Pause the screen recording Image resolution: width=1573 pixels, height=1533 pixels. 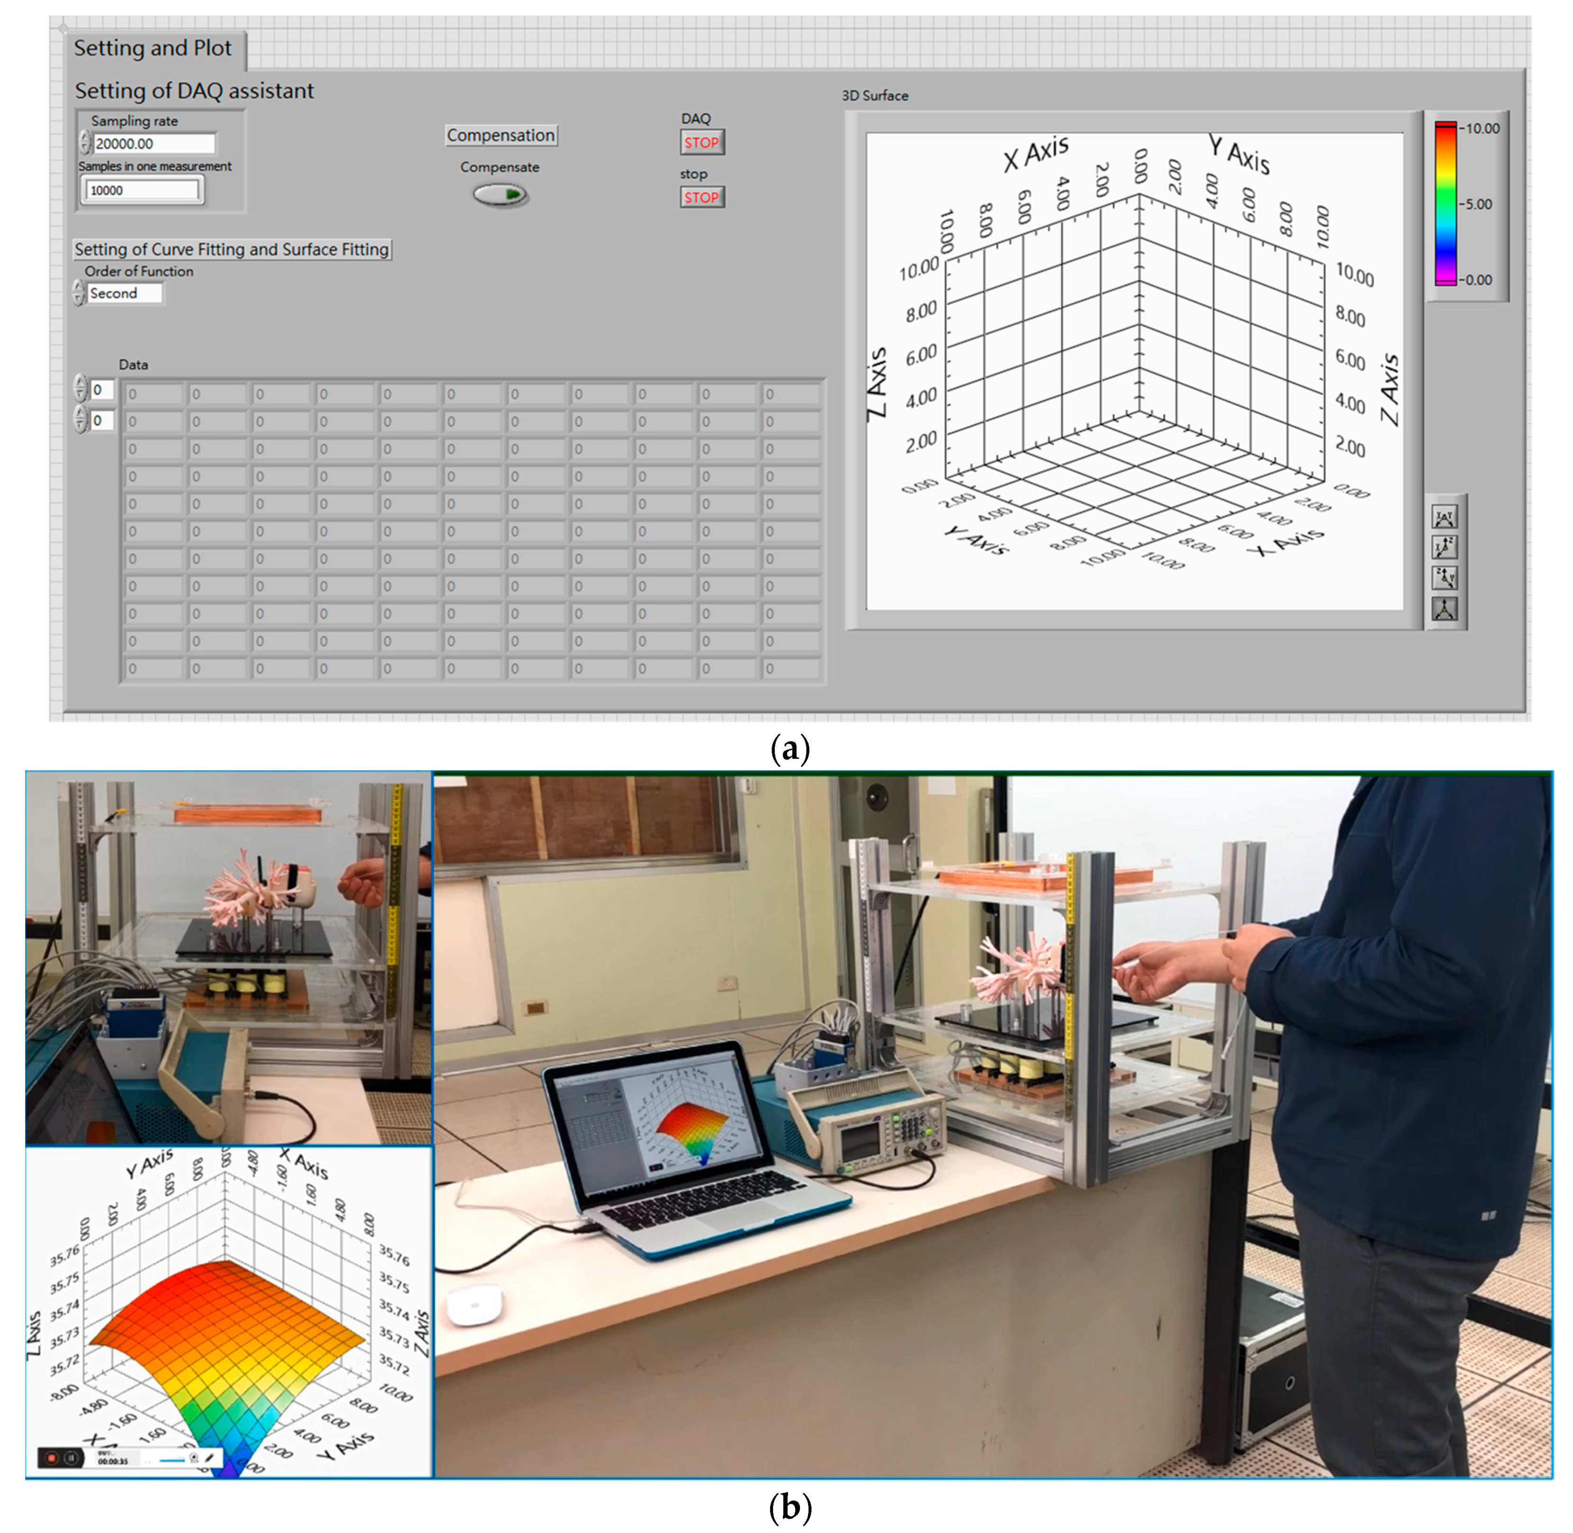click(71, 1457)
